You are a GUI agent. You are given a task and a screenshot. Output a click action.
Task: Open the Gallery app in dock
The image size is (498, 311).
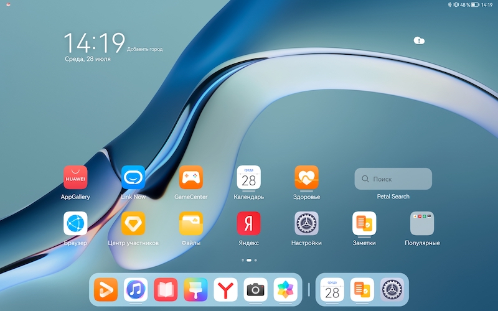[286, 289]
